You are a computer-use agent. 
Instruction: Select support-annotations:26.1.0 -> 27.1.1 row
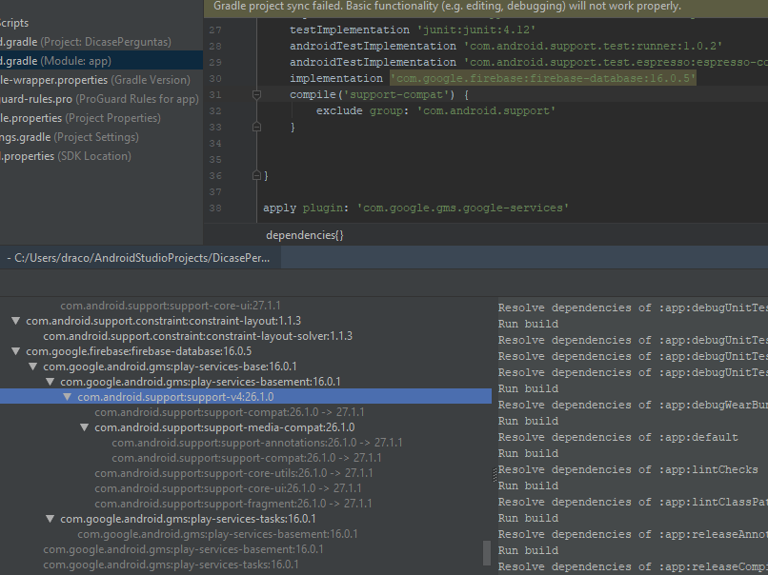click(257, 443)
